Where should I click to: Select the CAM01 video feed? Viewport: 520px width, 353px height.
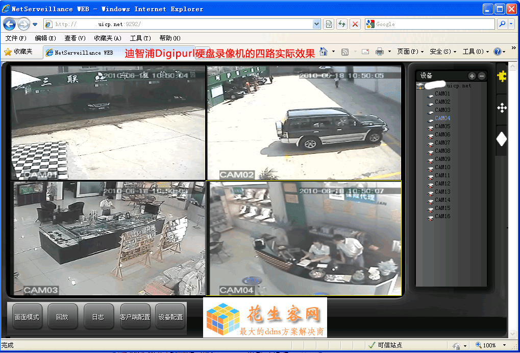pos(108,123)
